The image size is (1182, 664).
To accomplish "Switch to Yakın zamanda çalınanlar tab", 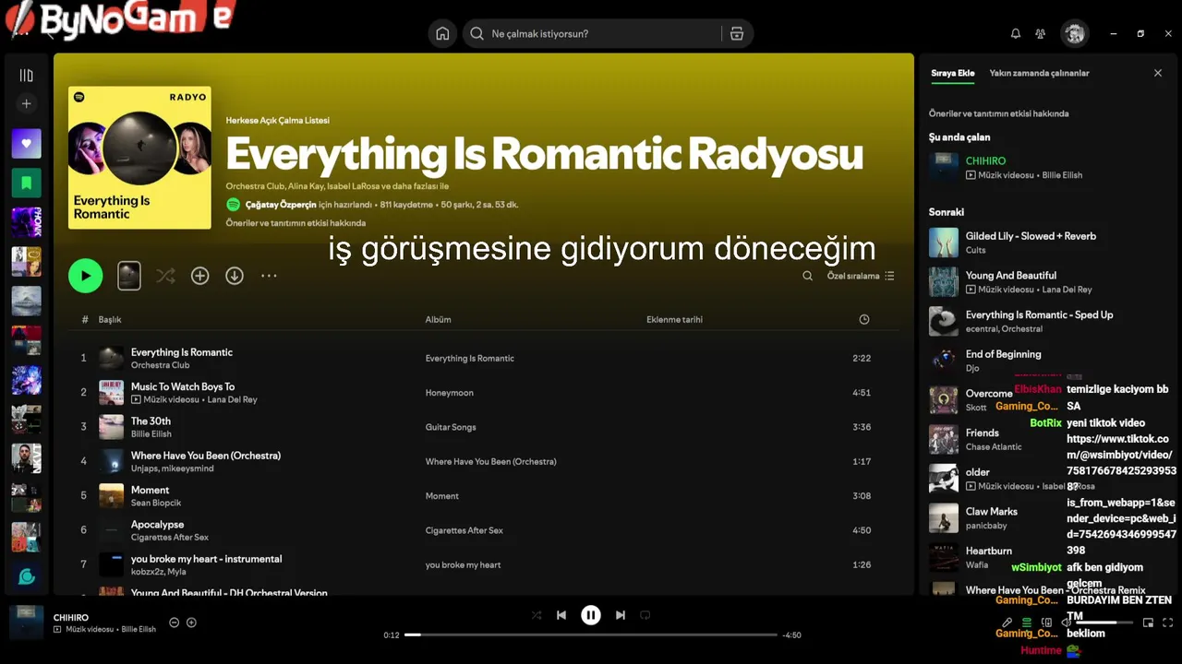I will coord(1039,73).
